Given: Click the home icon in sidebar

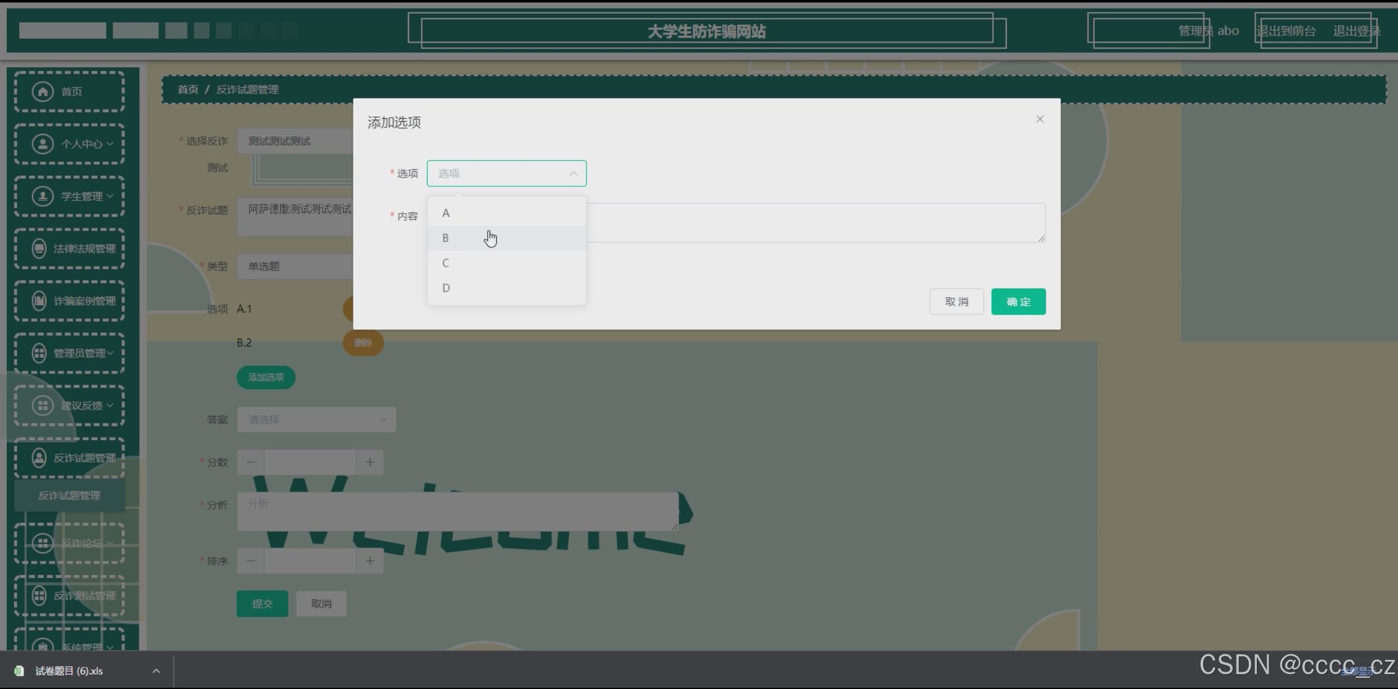Looking at the screenshot, I should [x=43, y=92].
